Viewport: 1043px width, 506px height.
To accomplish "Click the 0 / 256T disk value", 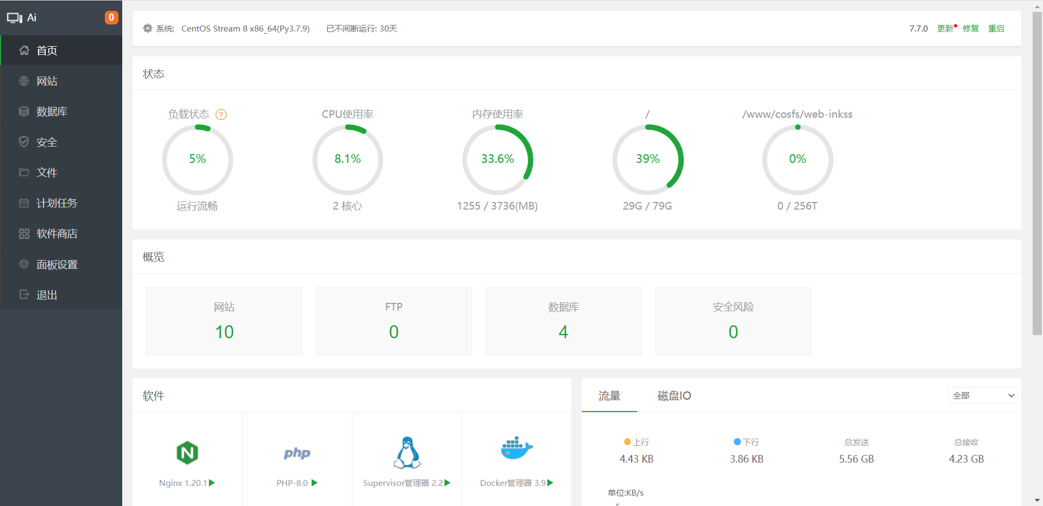I will pyautogui.click(x=797, y=206).
